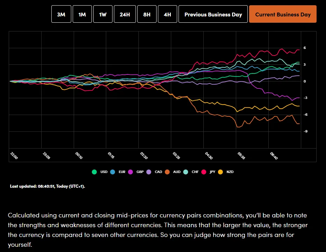Click the y-axis value -9
Image resolution: width=326 pixels, height=252 pixels.
click(x=305, y=131)
